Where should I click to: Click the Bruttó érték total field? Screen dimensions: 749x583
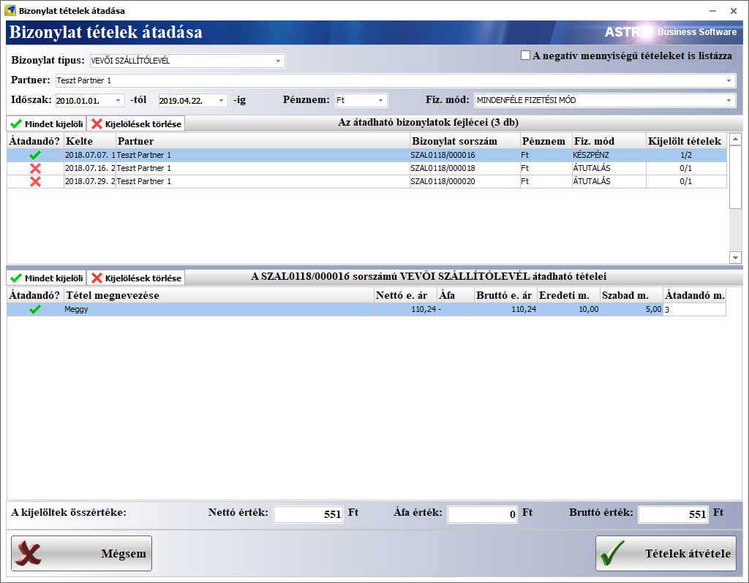(673, 514)
